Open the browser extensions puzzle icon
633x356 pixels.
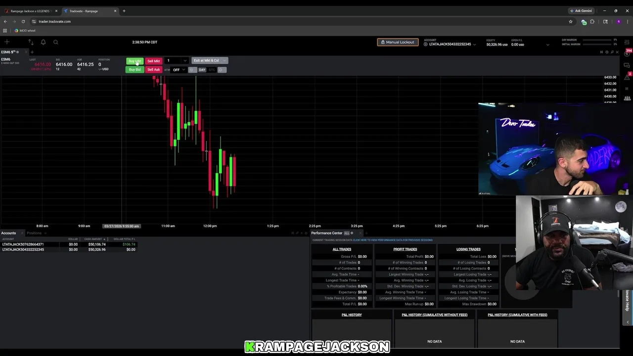tap(592, 22)
